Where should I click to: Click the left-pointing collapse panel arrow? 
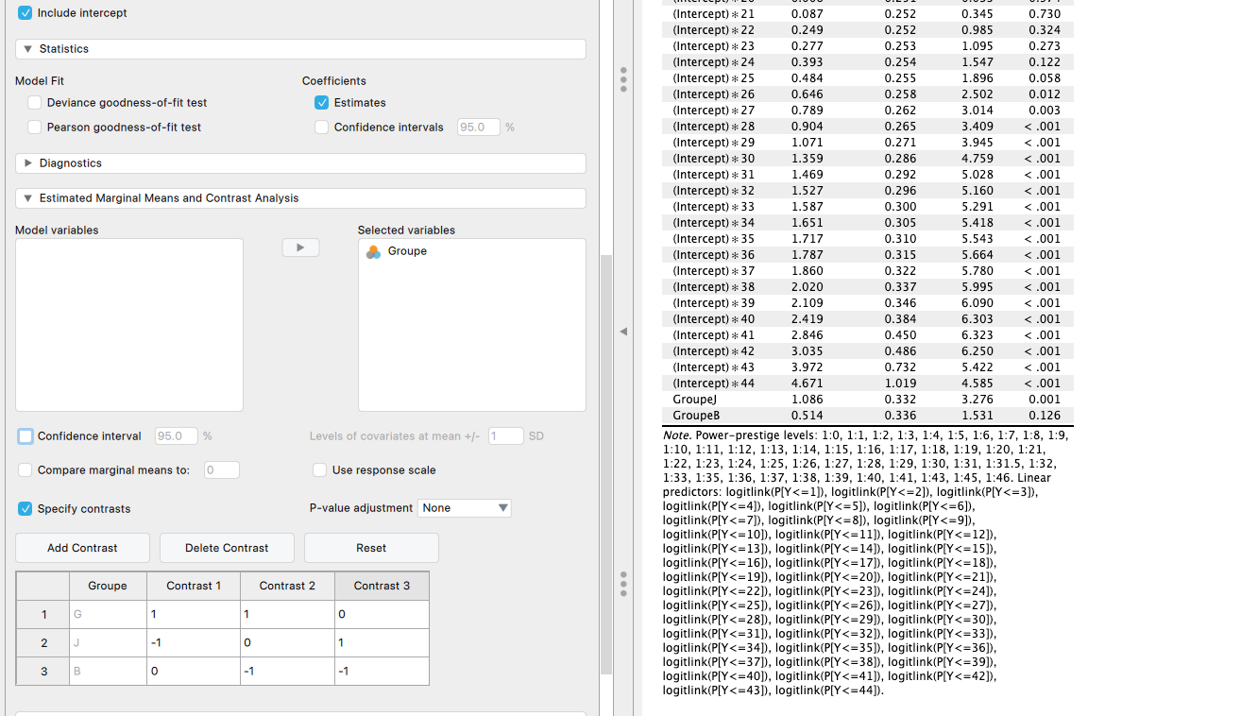coord(623,332)
